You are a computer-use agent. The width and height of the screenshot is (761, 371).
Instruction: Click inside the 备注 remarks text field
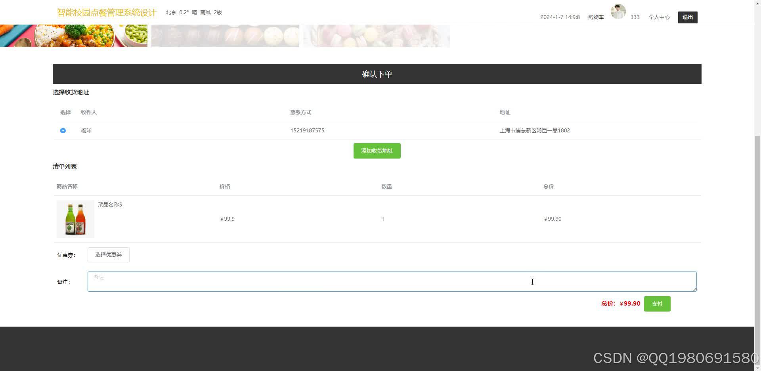point(391,281)
